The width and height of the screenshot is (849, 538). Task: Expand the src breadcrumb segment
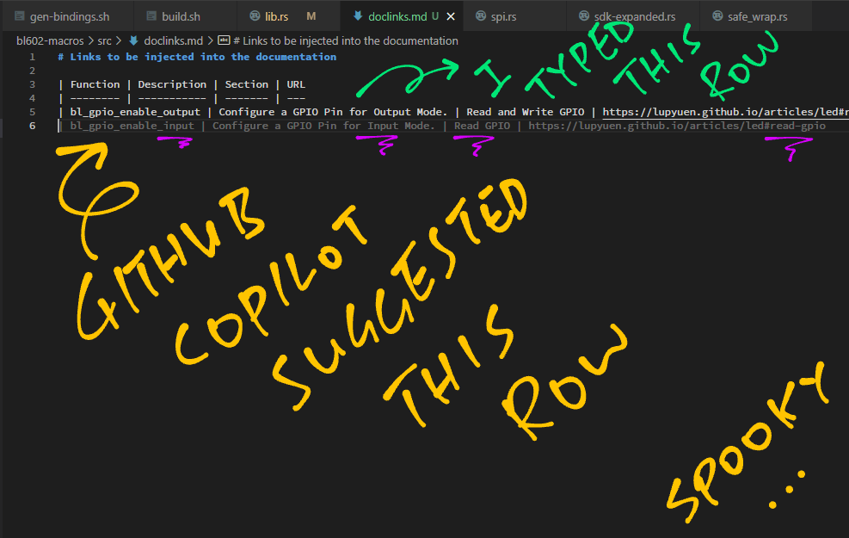tap(105, 40)
